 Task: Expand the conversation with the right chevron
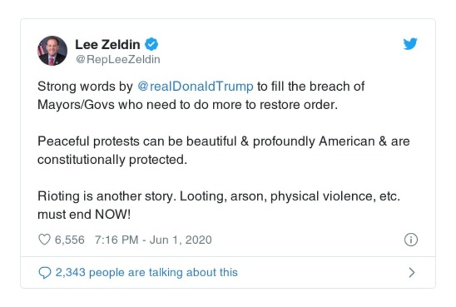tap(411, 273)
